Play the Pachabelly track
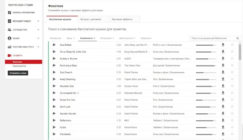 pyautogui.click(x=54, y=134)
